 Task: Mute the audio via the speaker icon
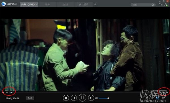(96, 98)
